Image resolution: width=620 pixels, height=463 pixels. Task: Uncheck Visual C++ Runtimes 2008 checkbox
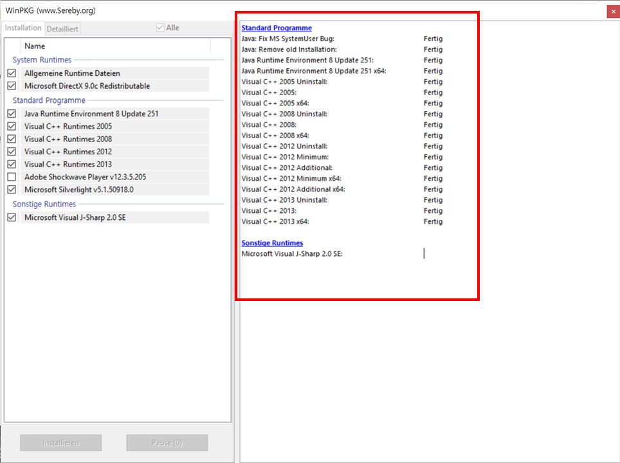(x=12, y=139)
